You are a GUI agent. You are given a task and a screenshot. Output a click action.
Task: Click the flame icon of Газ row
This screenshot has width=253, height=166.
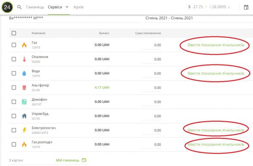click(24, 45)
